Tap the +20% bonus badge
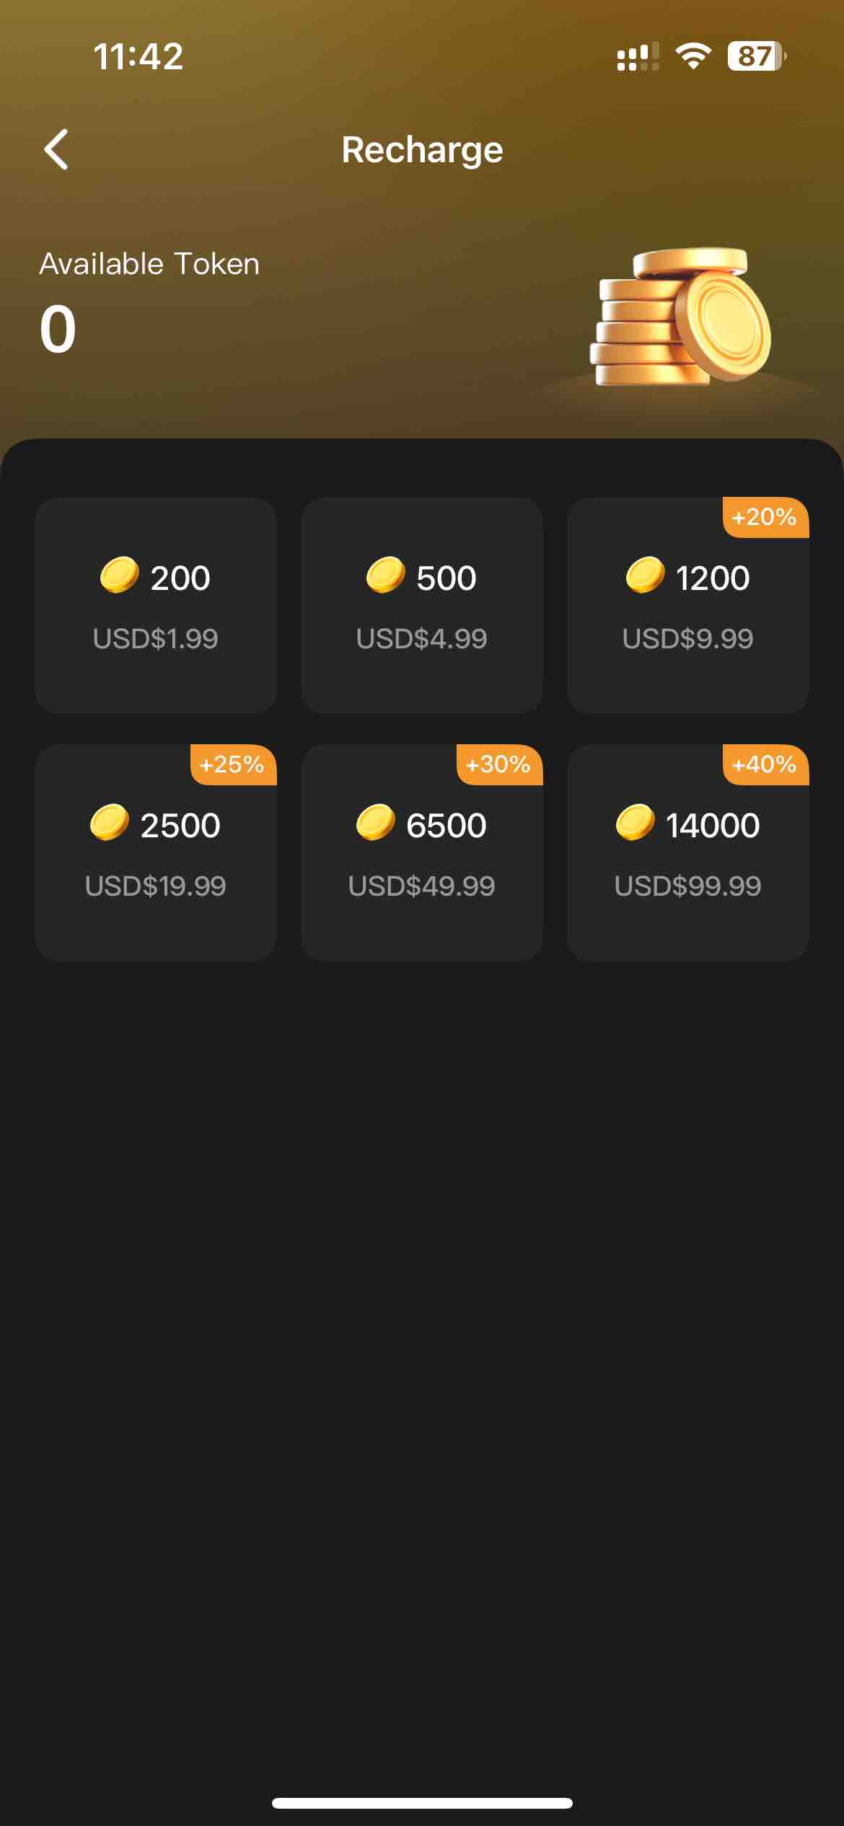Image resolution: width=844 pixels, height=1826 pixels. [765, 517]
